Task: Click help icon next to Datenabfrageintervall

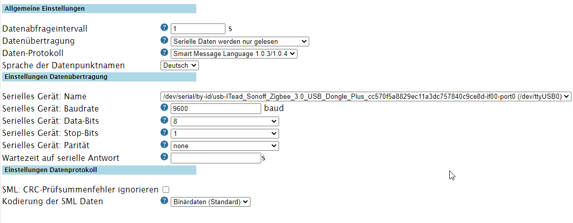Action: [164, 27]
